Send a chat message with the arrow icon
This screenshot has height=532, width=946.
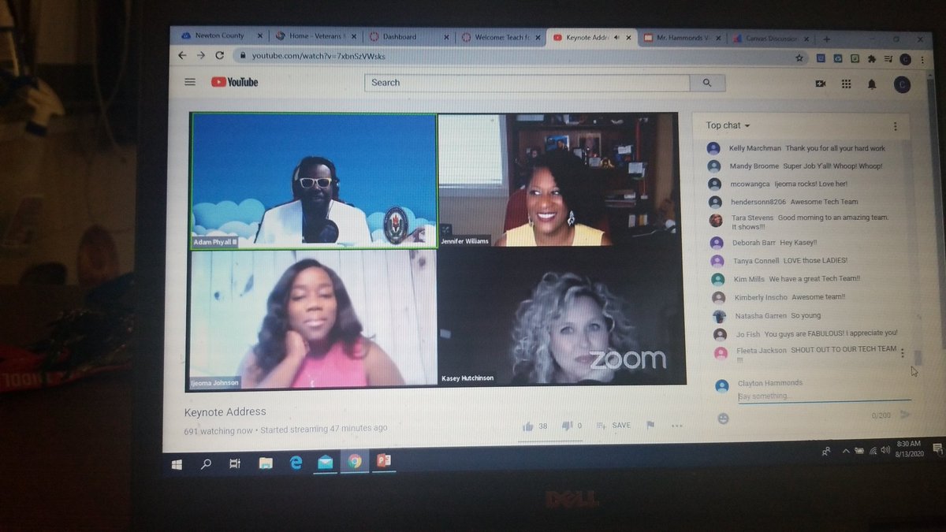(x=904, y=413)
